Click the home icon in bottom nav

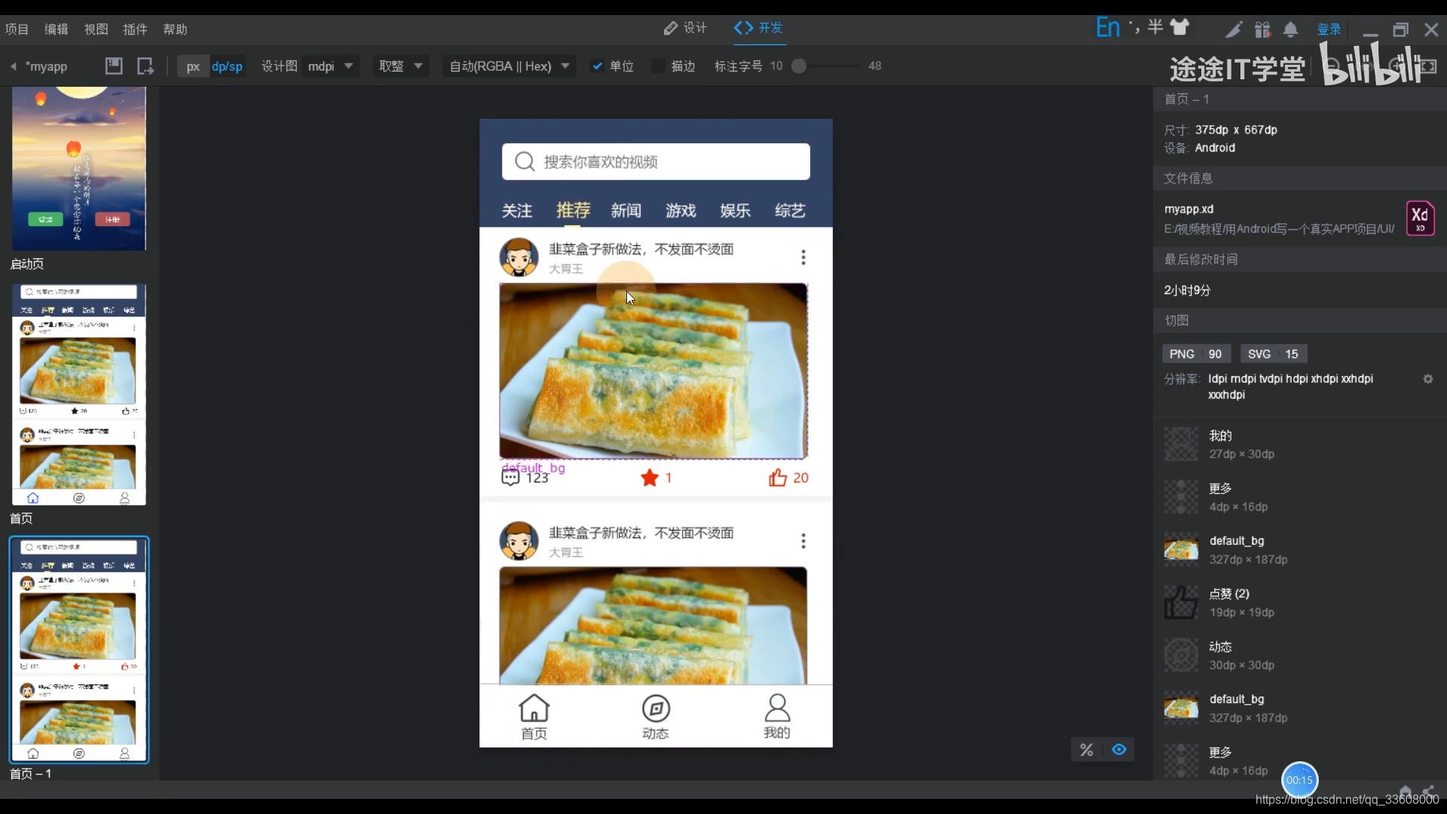click(x=534, y=708)
